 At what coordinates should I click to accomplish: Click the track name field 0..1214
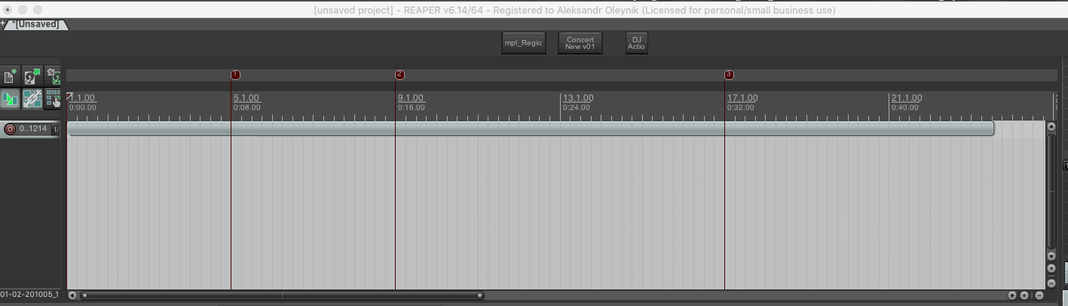click(x=34, y=129)
